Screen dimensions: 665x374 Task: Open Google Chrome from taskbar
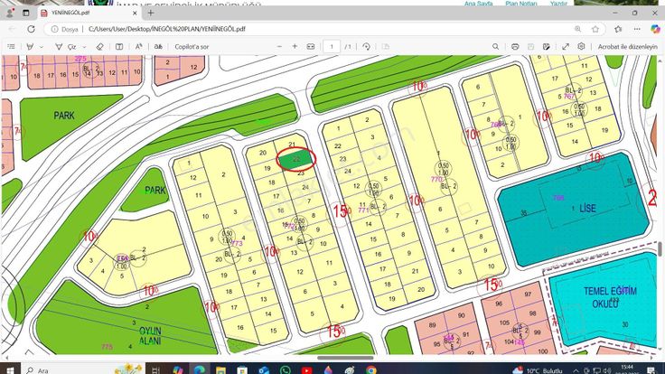pos(371,369)
